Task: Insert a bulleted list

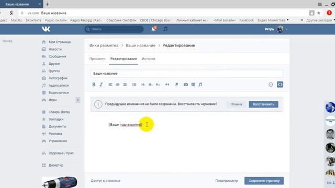Action: [x=134, y=85]
